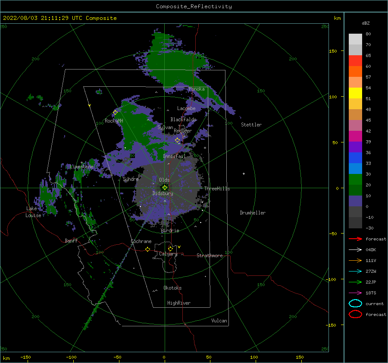Screen dimensions: 388x363
Task: Select the Banff label
Action: click(x=71, y=240)
